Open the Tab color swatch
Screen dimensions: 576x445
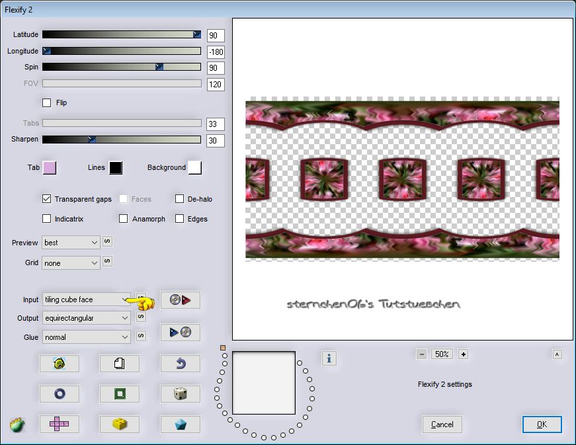50,168
